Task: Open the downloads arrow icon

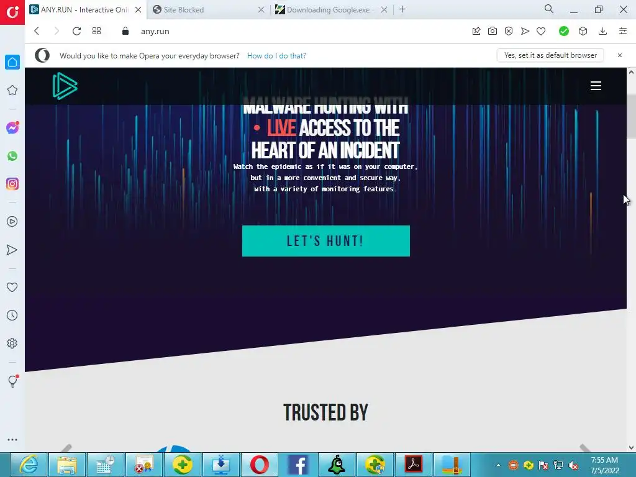Action: [602, 31]
